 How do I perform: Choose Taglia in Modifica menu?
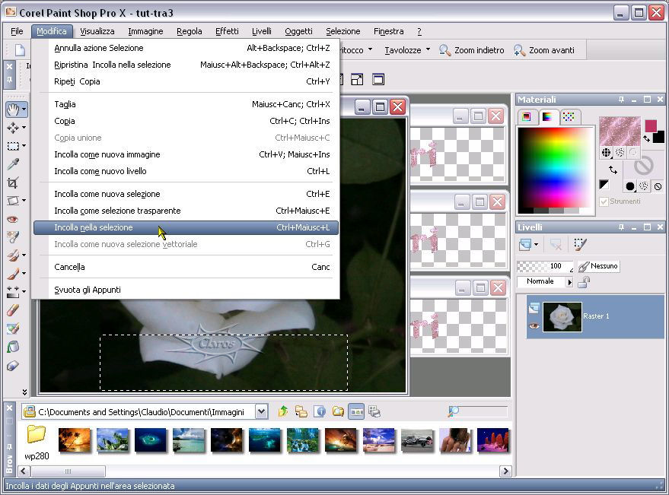click(186, 104)
